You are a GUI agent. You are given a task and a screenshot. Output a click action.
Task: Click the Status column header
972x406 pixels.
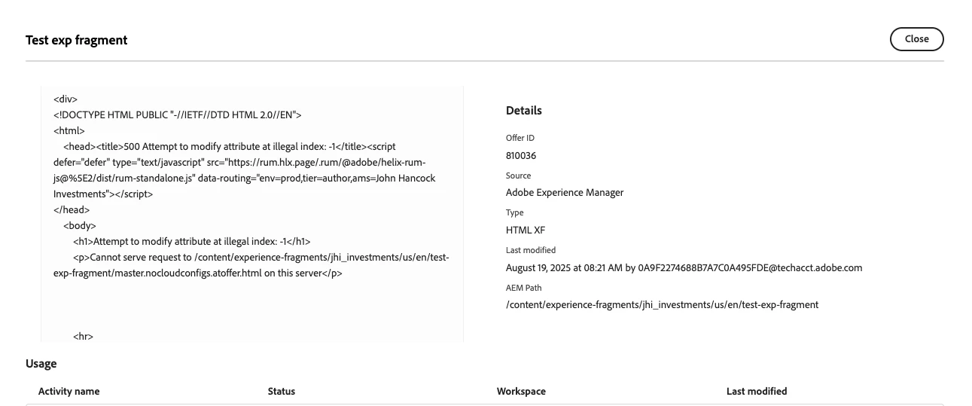(x=282, y=391)
